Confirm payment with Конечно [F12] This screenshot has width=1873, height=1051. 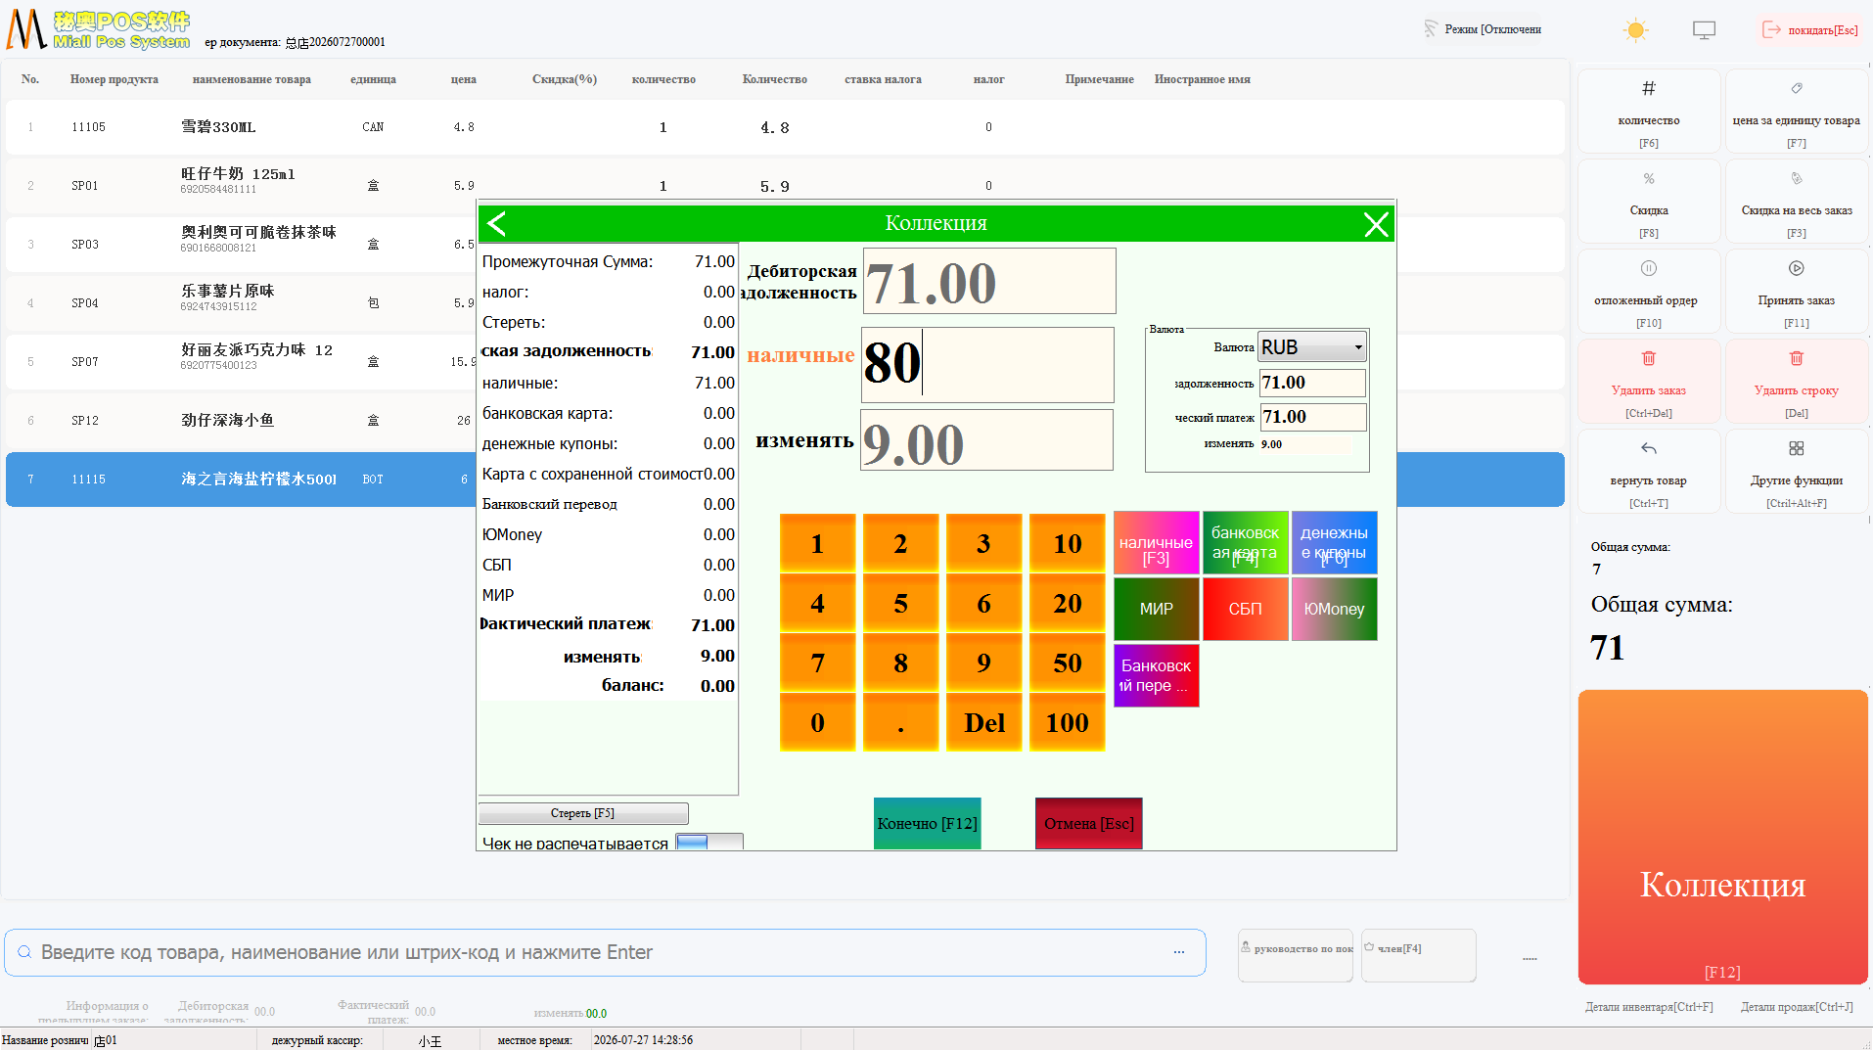point(927,824)
